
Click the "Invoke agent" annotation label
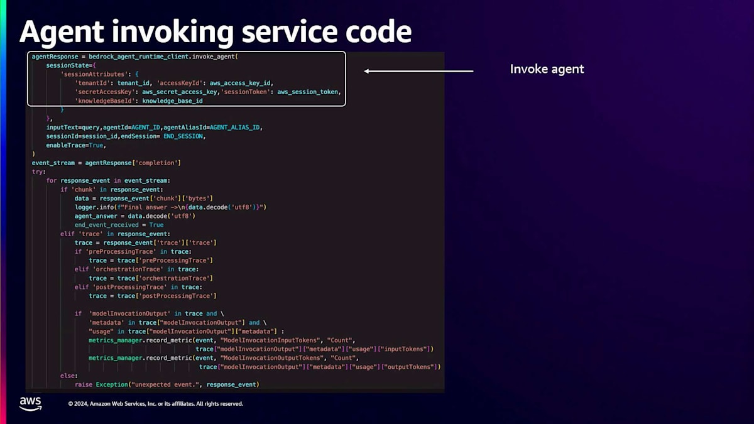547,69
